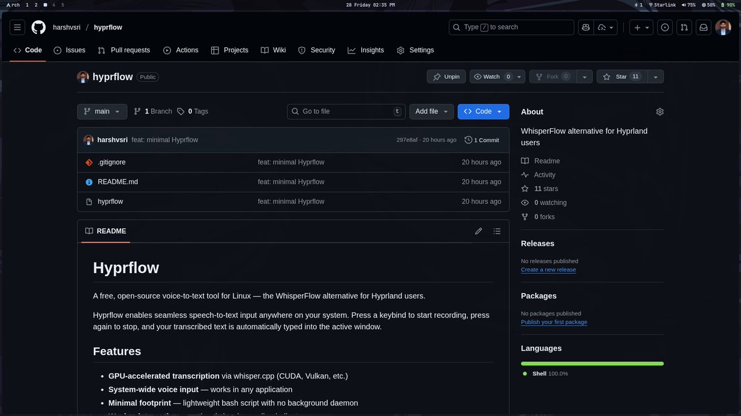Switch to the Insights tab
The image size is (741, 416).
click(x=366, y=50)
